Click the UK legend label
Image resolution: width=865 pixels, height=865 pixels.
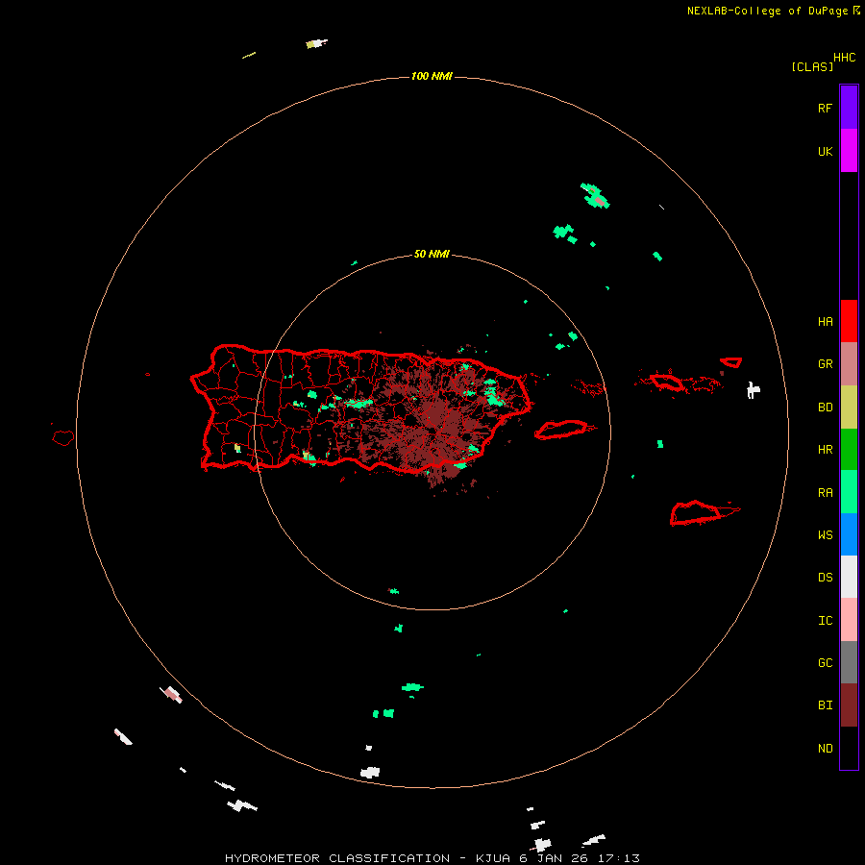click(x=825, y=152)
